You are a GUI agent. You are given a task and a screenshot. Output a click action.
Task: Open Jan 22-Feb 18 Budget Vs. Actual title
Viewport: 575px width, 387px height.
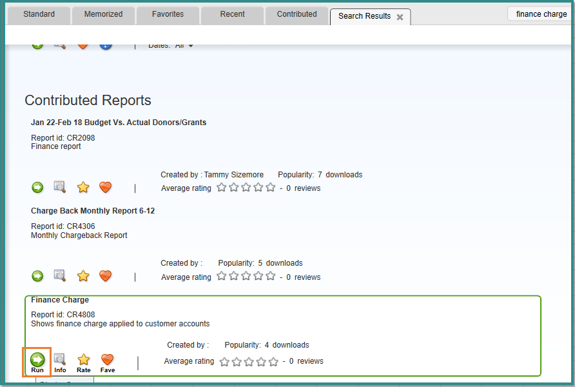click(x=119, y=123)
